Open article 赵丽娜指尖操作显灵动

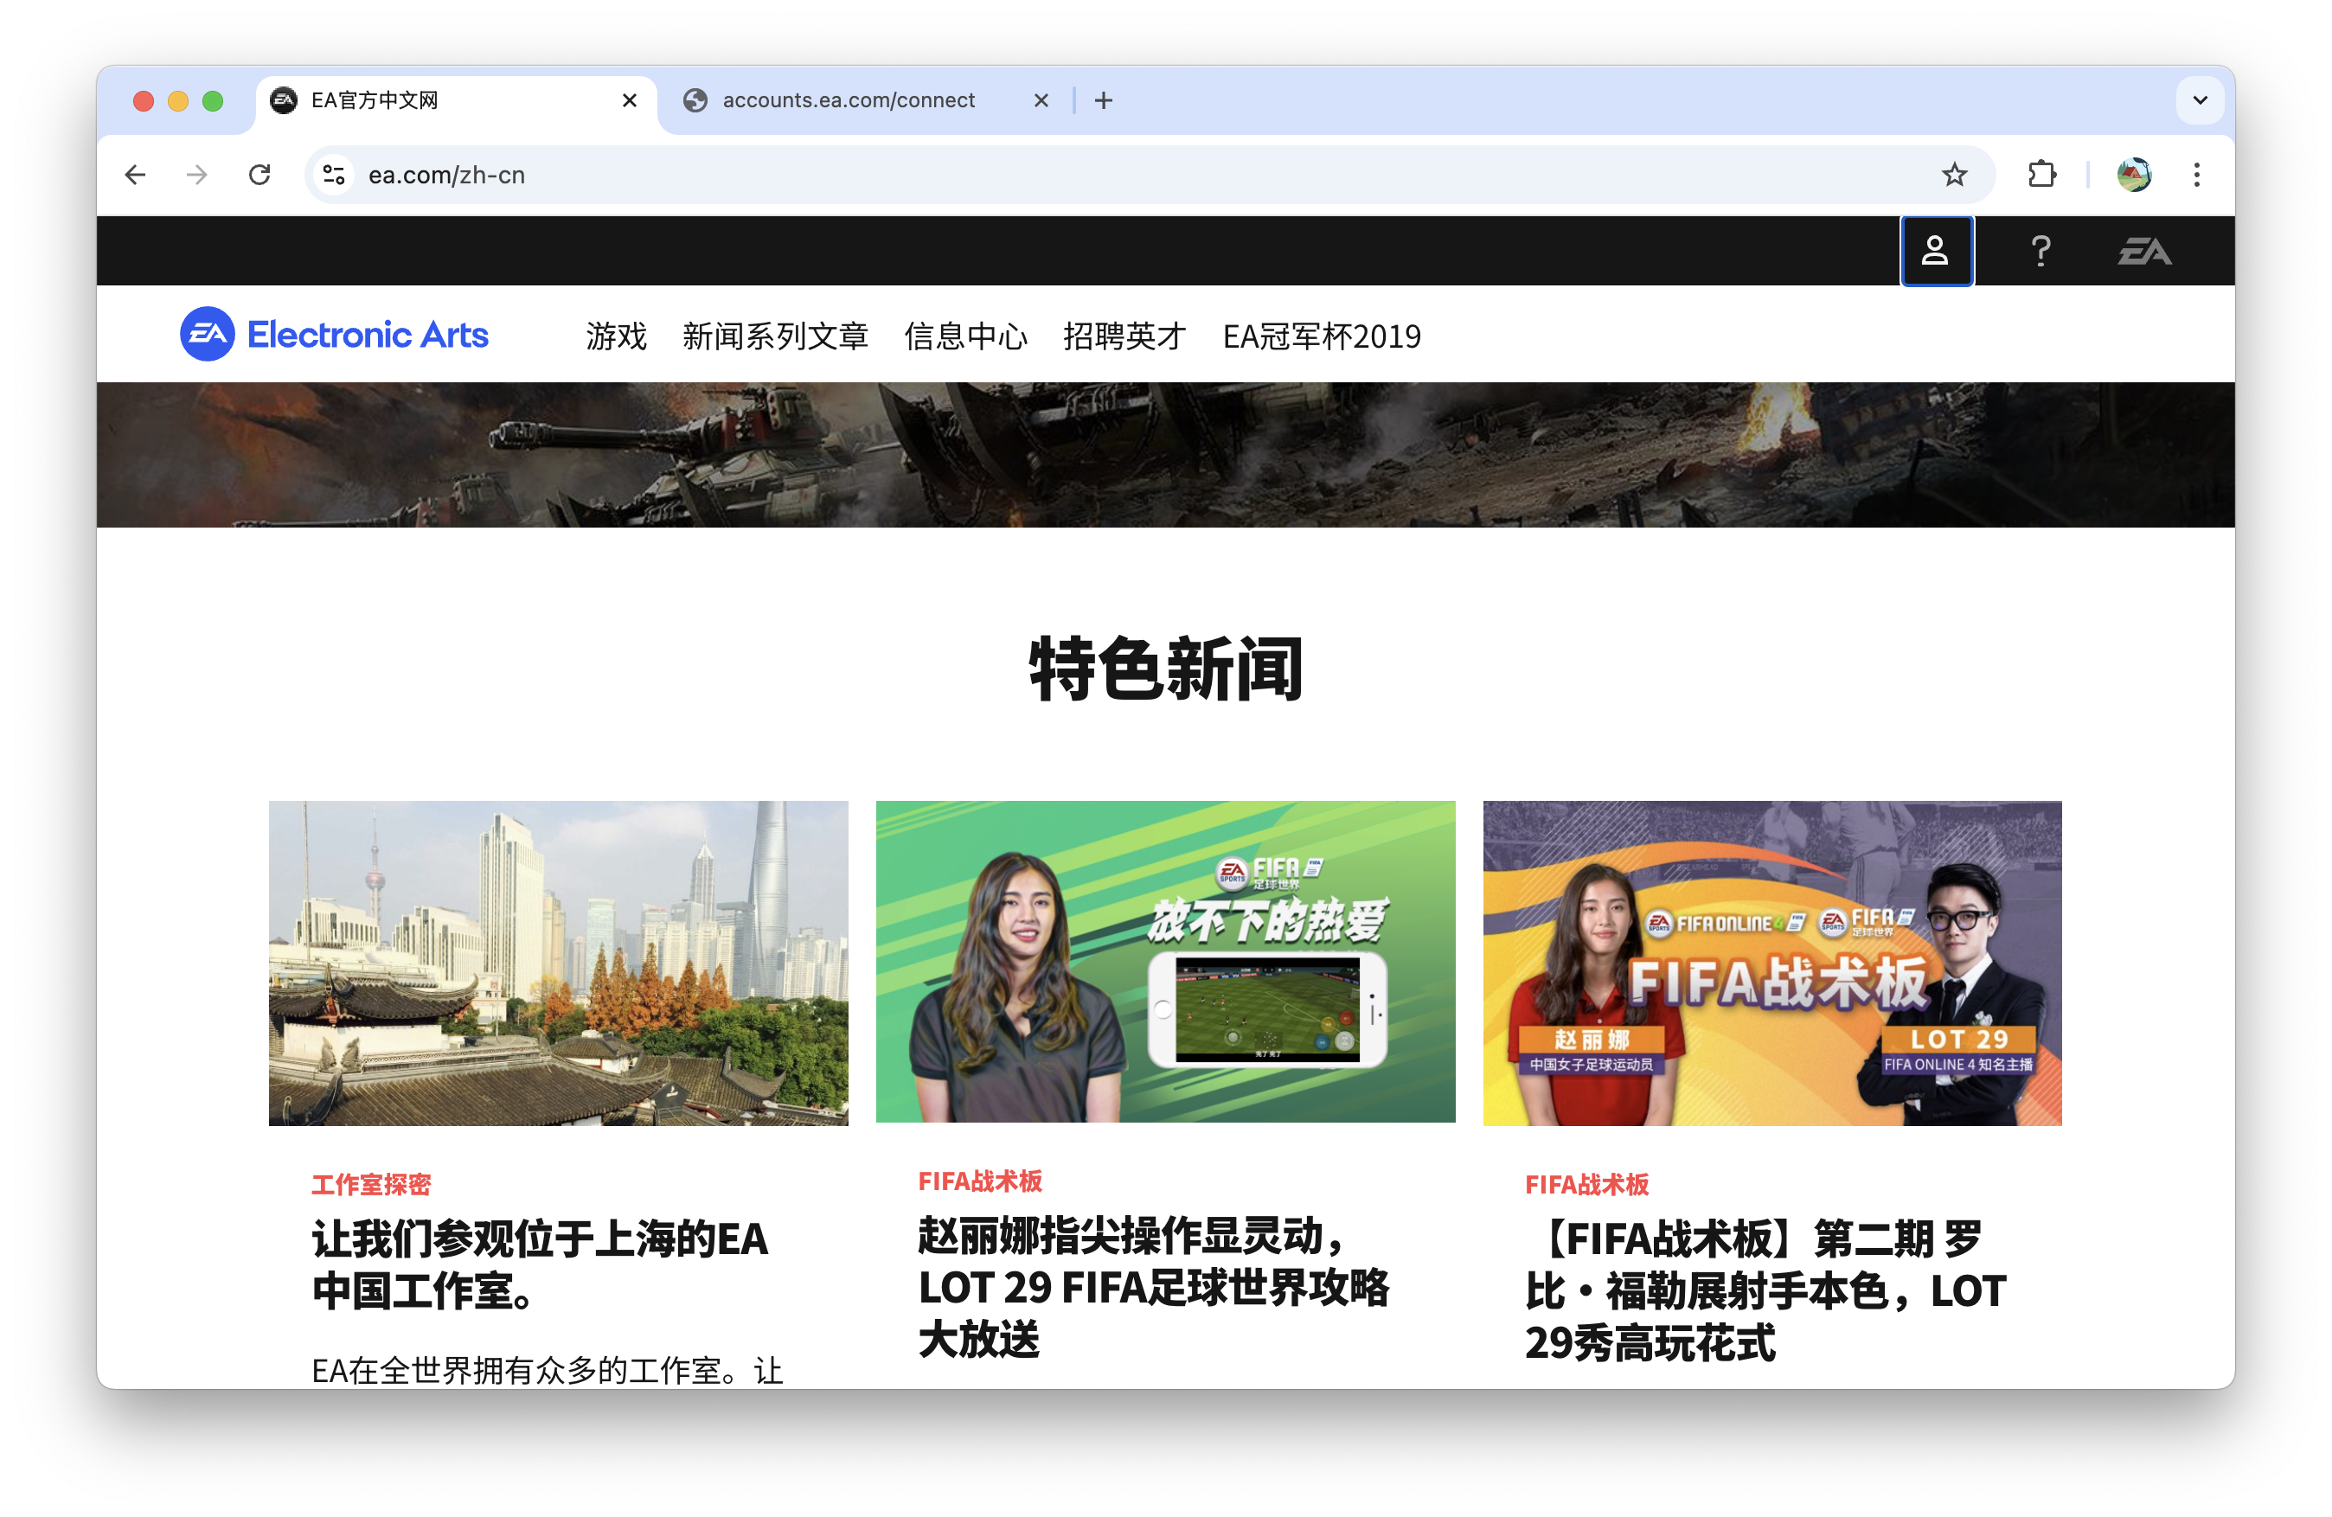pyautogui.click(x=1153, y=1287)
